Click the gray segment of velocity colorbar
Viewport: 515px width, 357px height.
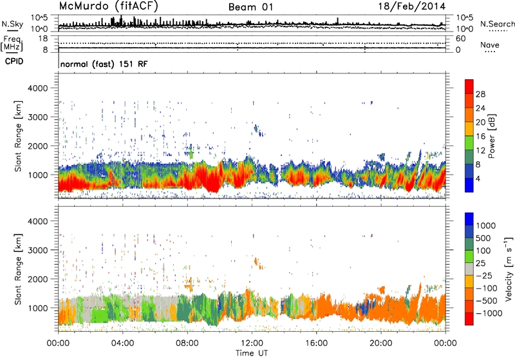click(469, 269)
